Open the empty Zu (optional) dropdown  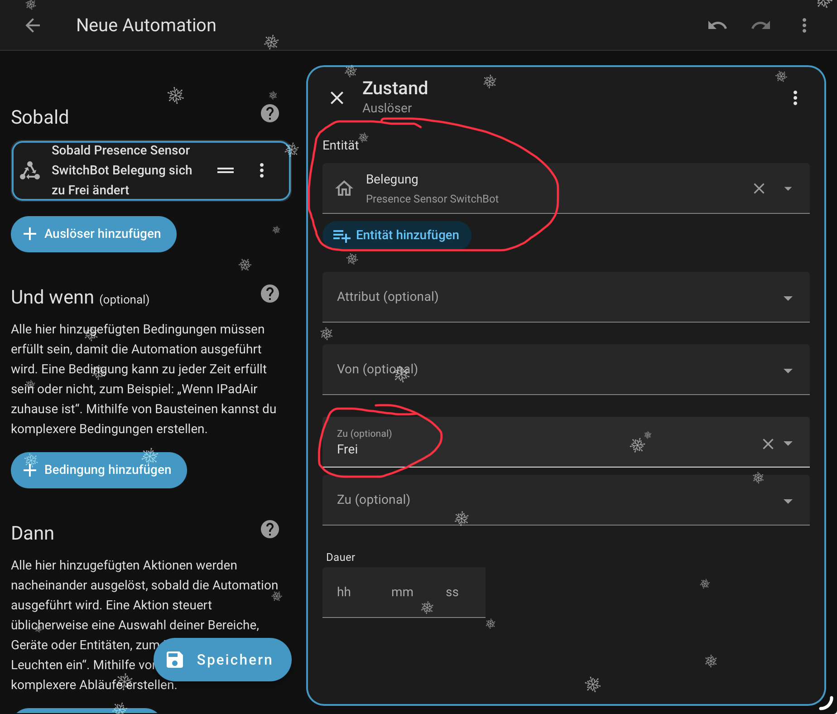click(788, 501)
